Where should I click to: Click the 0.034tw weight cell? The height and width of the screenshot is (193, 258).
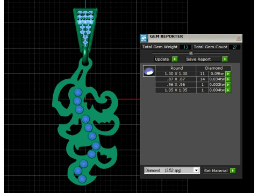coord(217,79)
